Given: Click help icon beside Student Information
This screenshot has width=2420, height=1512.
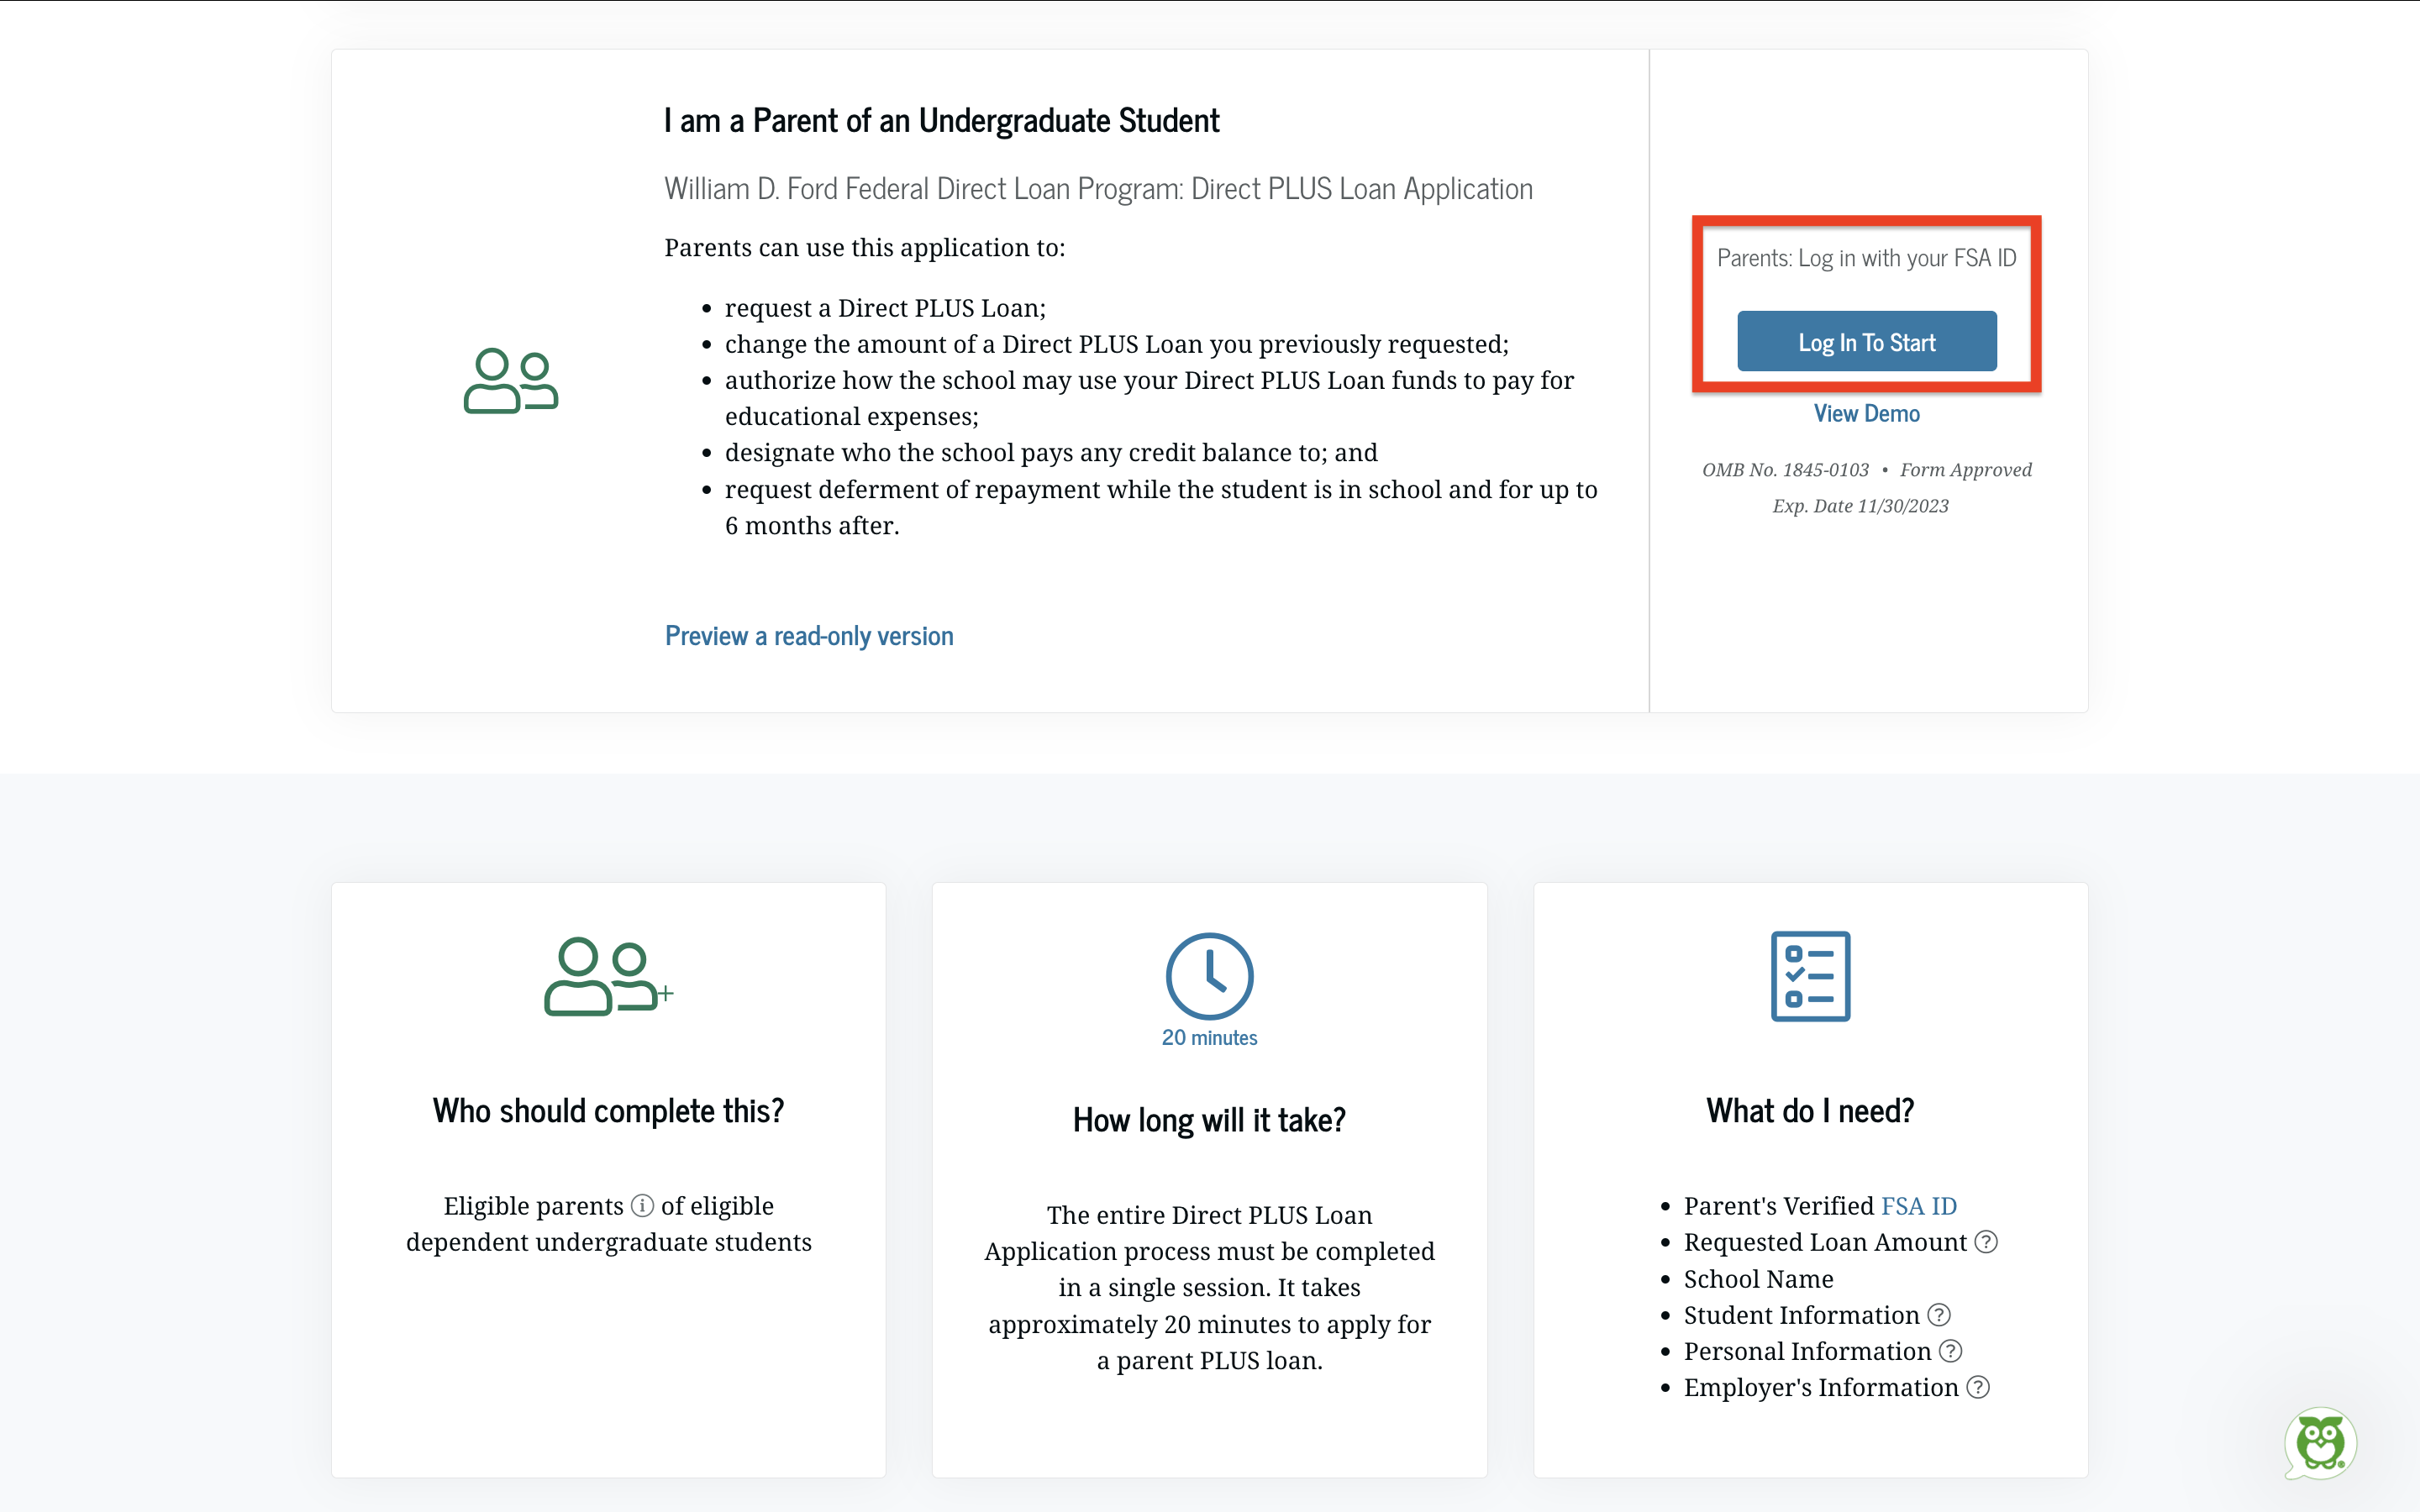Looking at the screenshot, I should [x=1939, y=1315].
